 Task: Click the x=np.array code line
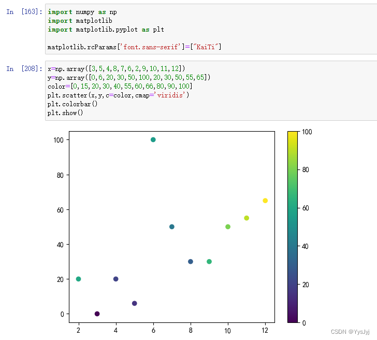[x=117, y=68]
